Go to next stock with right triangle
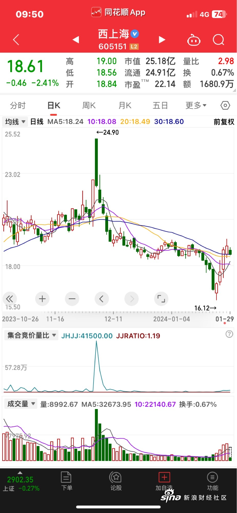 click(x=162, y=40)
